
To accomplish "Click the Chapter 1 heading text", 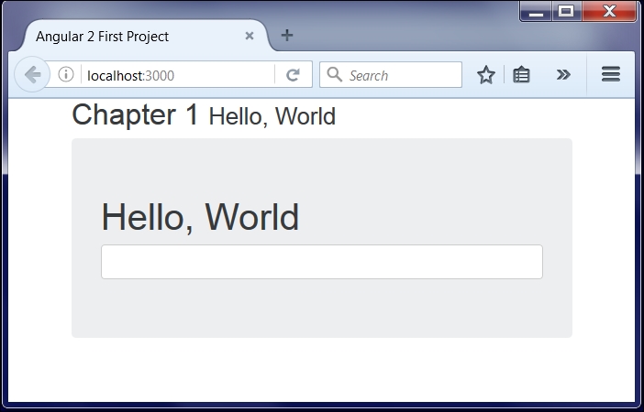I will (x=135, y=114).
